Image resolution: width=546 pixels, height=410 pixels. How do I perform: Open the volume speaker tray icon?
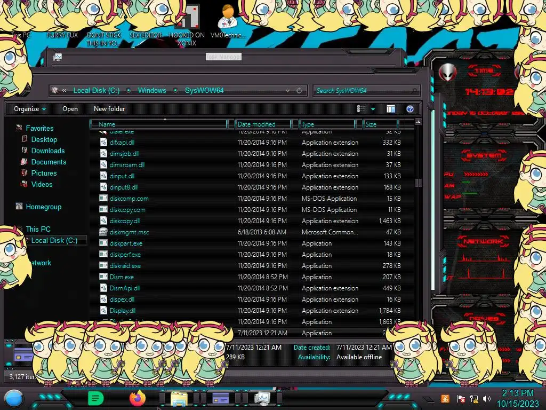[487, 398]
